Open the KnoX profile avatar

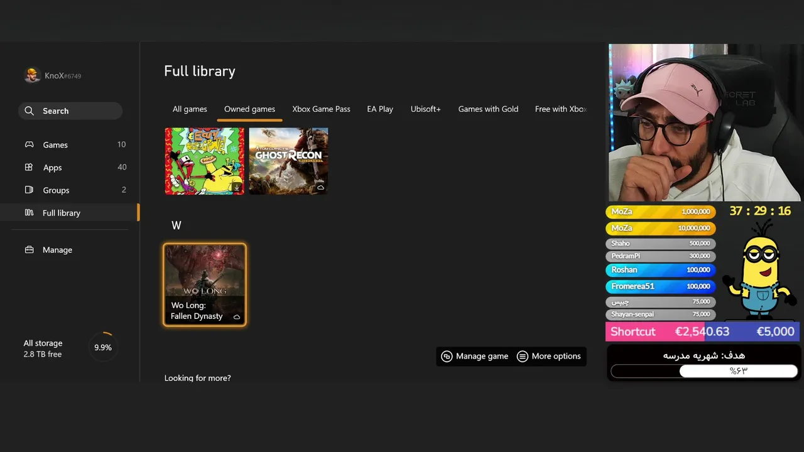point(32,75)
